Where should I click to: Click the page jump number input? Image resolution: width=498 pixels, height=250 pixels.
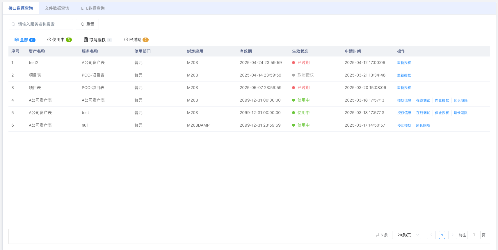pyautogui.click(x=474, y=235)
